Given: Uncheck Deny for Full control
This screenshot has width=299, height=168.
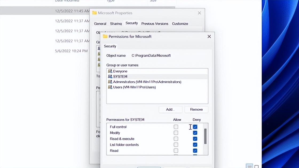Looking at the screenshot, I should pos(195,127).
